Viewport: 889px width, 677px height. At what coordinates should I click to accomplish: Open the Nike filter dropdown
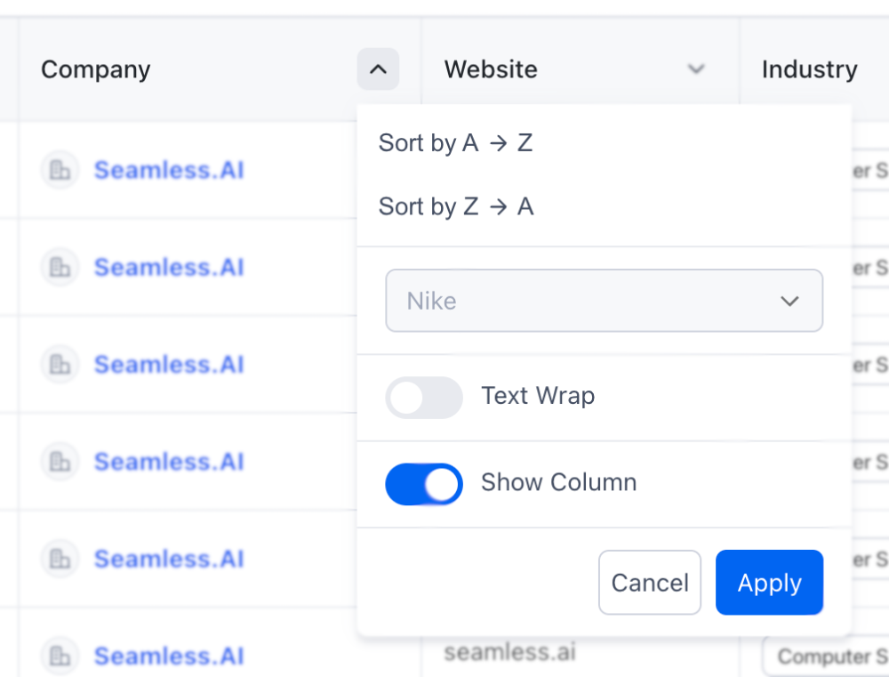pos(604,301)
